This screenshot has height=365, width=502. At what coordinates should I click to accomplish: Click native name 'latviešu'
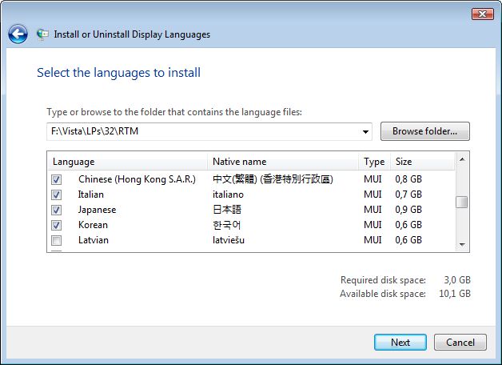[x=229, y=240]
